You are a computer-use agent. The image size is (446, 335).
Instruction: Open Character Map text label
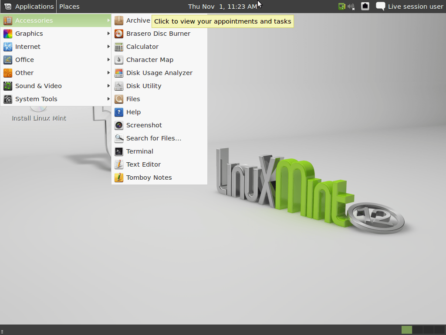pos(150,60)
